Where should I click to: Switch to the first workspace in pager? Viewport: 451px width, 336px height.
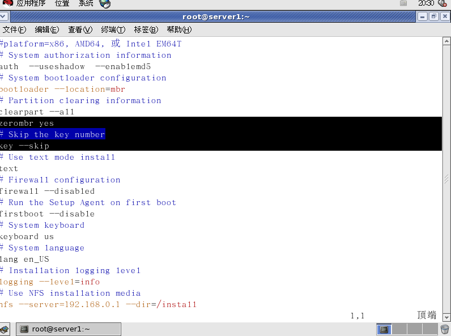click(384, 329)
